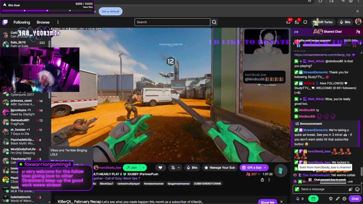Click Manage Your Sub button
Viewport: 363px width, 204px height.
[x=220, y=167]
